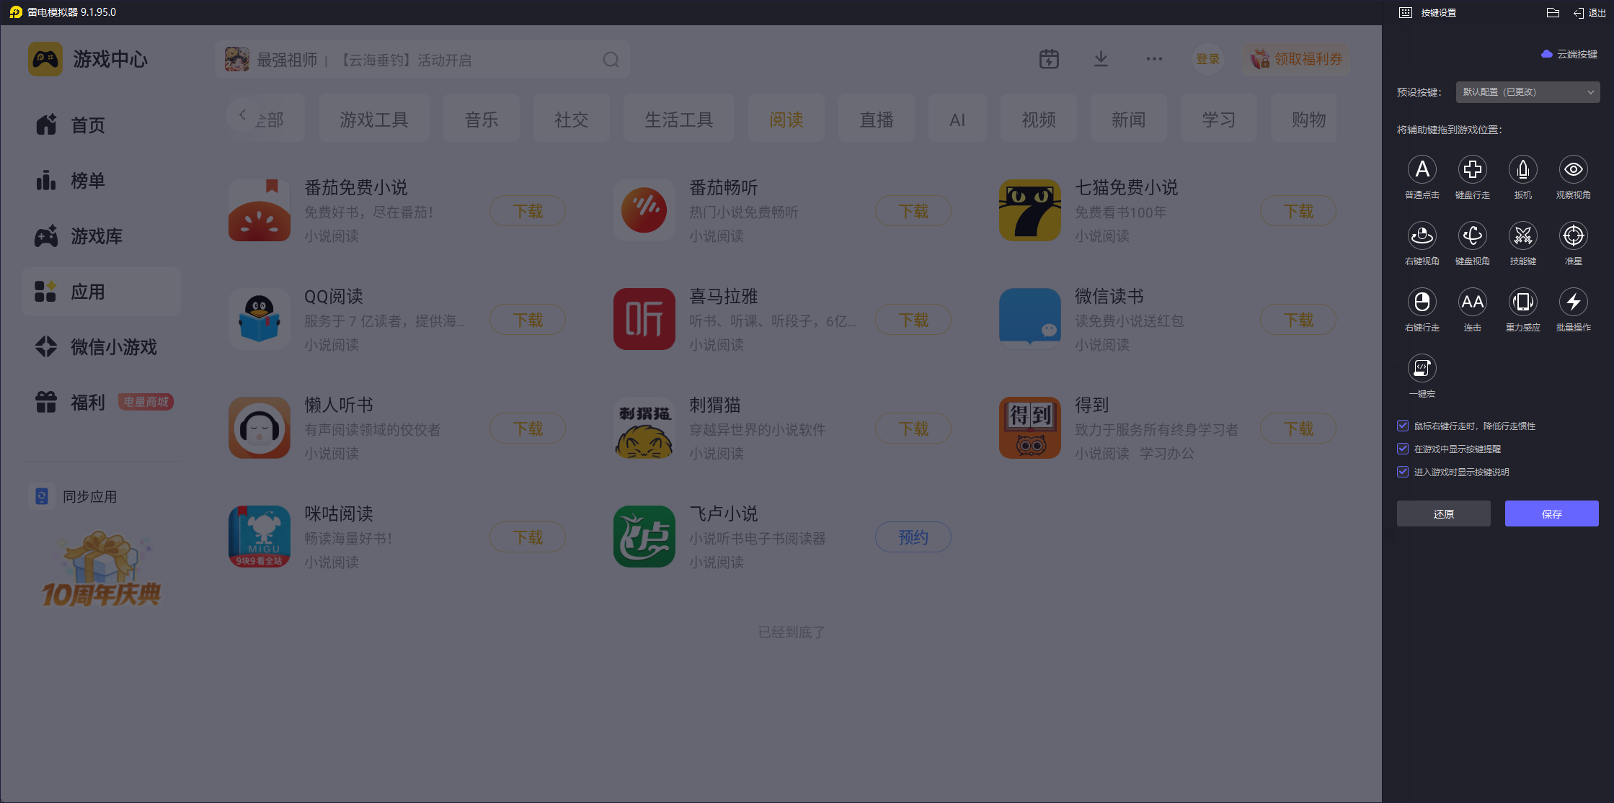The width and height of the screenshot is (1614, 803).
Task: Select the 观察视角 eye icon
Action: (x=1573, y=170)
